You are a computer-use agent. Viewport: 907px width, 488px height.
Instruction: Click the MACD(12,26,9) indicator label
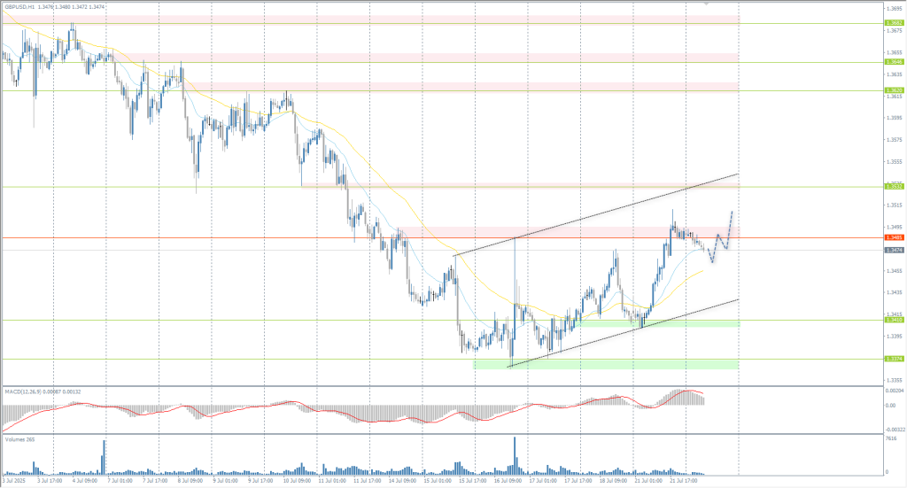[24, 391]
